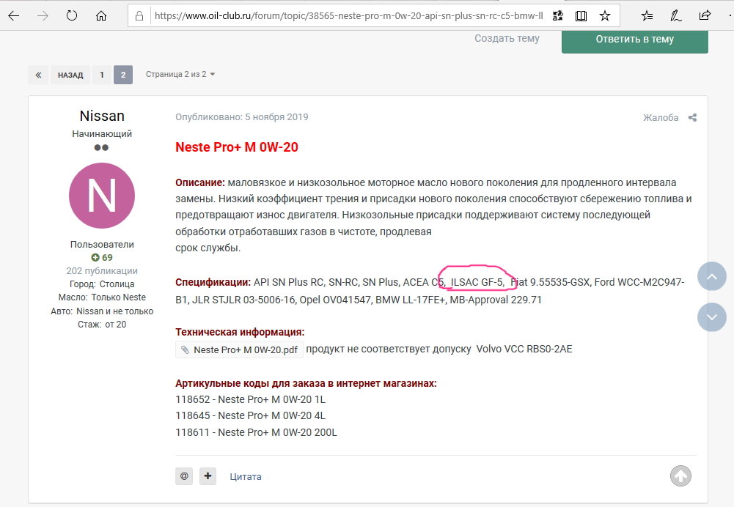Click the Volvo VCC RBS0-2AE text
734x507 pixels.
pyautogui.click(x=524, y=349)
